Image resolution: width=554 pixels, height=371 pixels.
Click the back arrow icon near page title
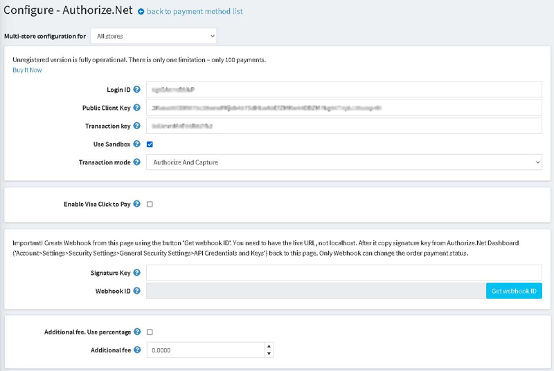coord(141,12)
